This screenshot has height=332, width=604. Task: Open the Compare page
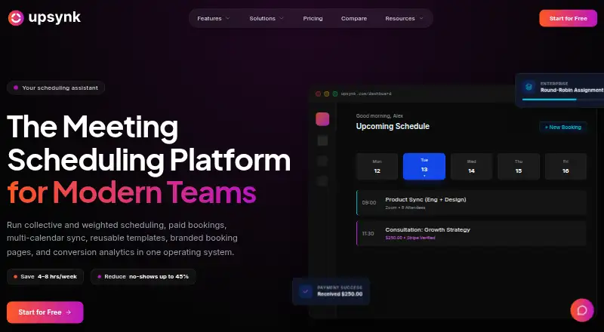[354, 19]
